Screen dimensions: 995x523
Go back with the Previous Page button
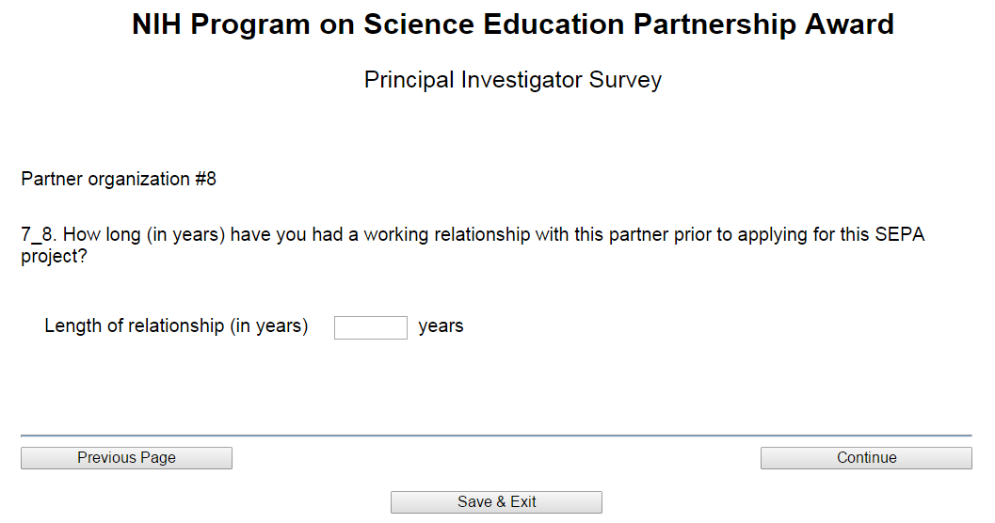[x=126, y=458]
